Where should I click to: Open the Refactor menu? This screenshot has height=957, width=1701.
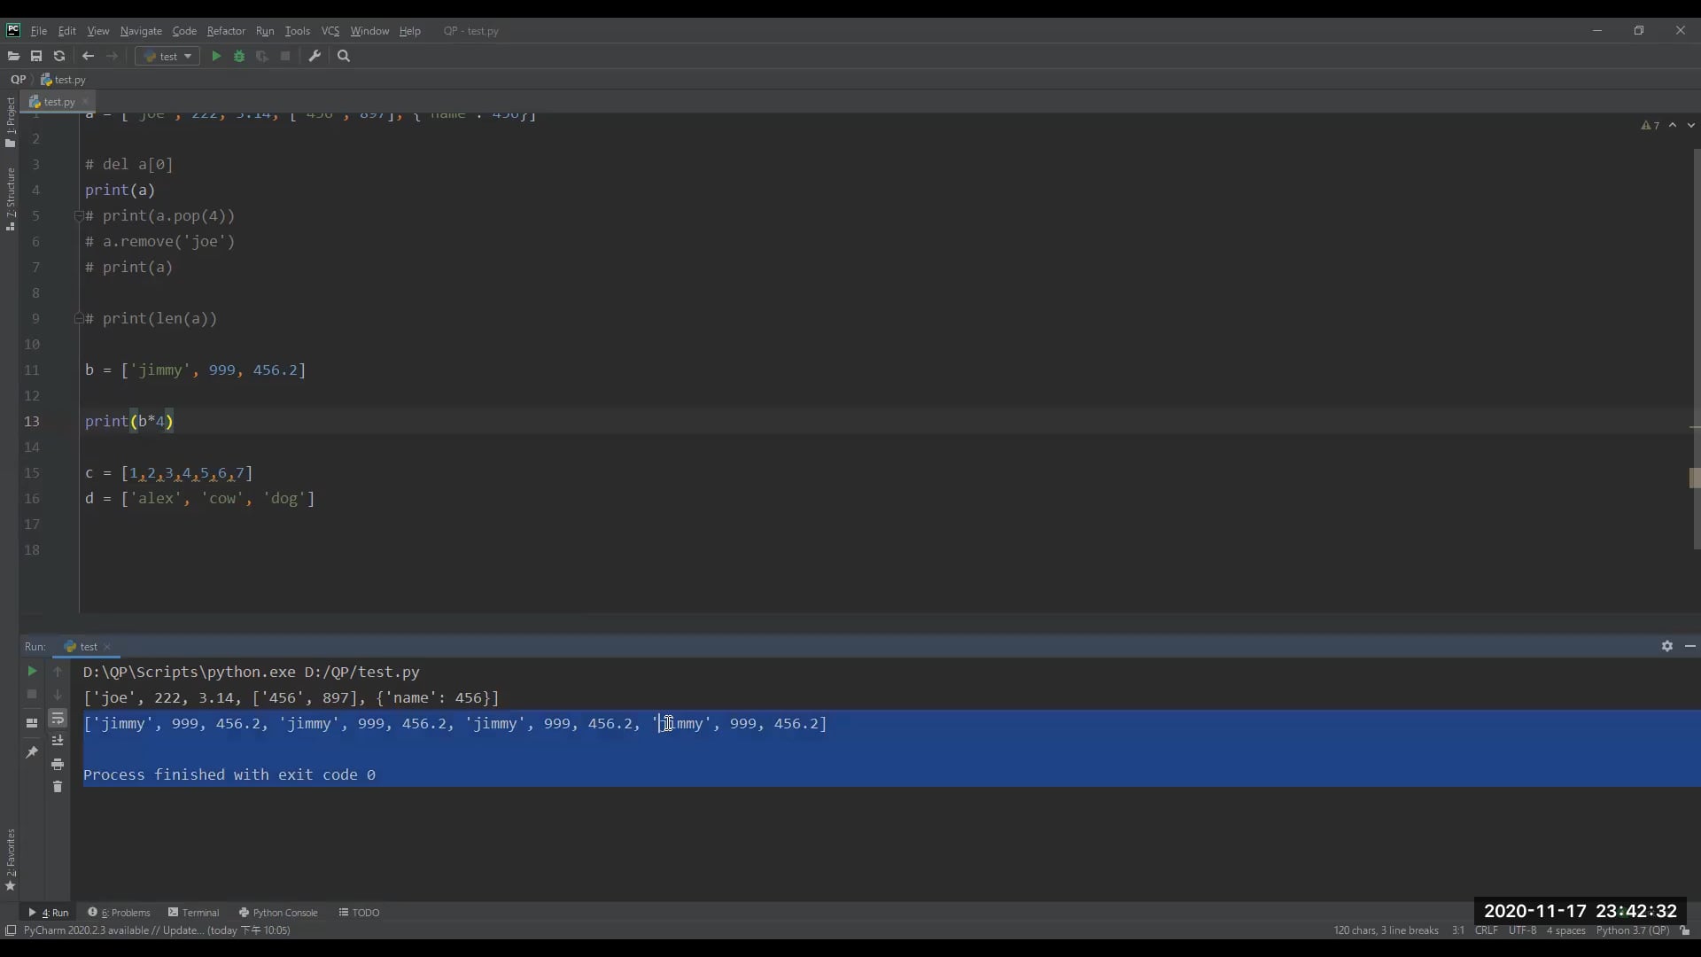click(x=226, y=31)
